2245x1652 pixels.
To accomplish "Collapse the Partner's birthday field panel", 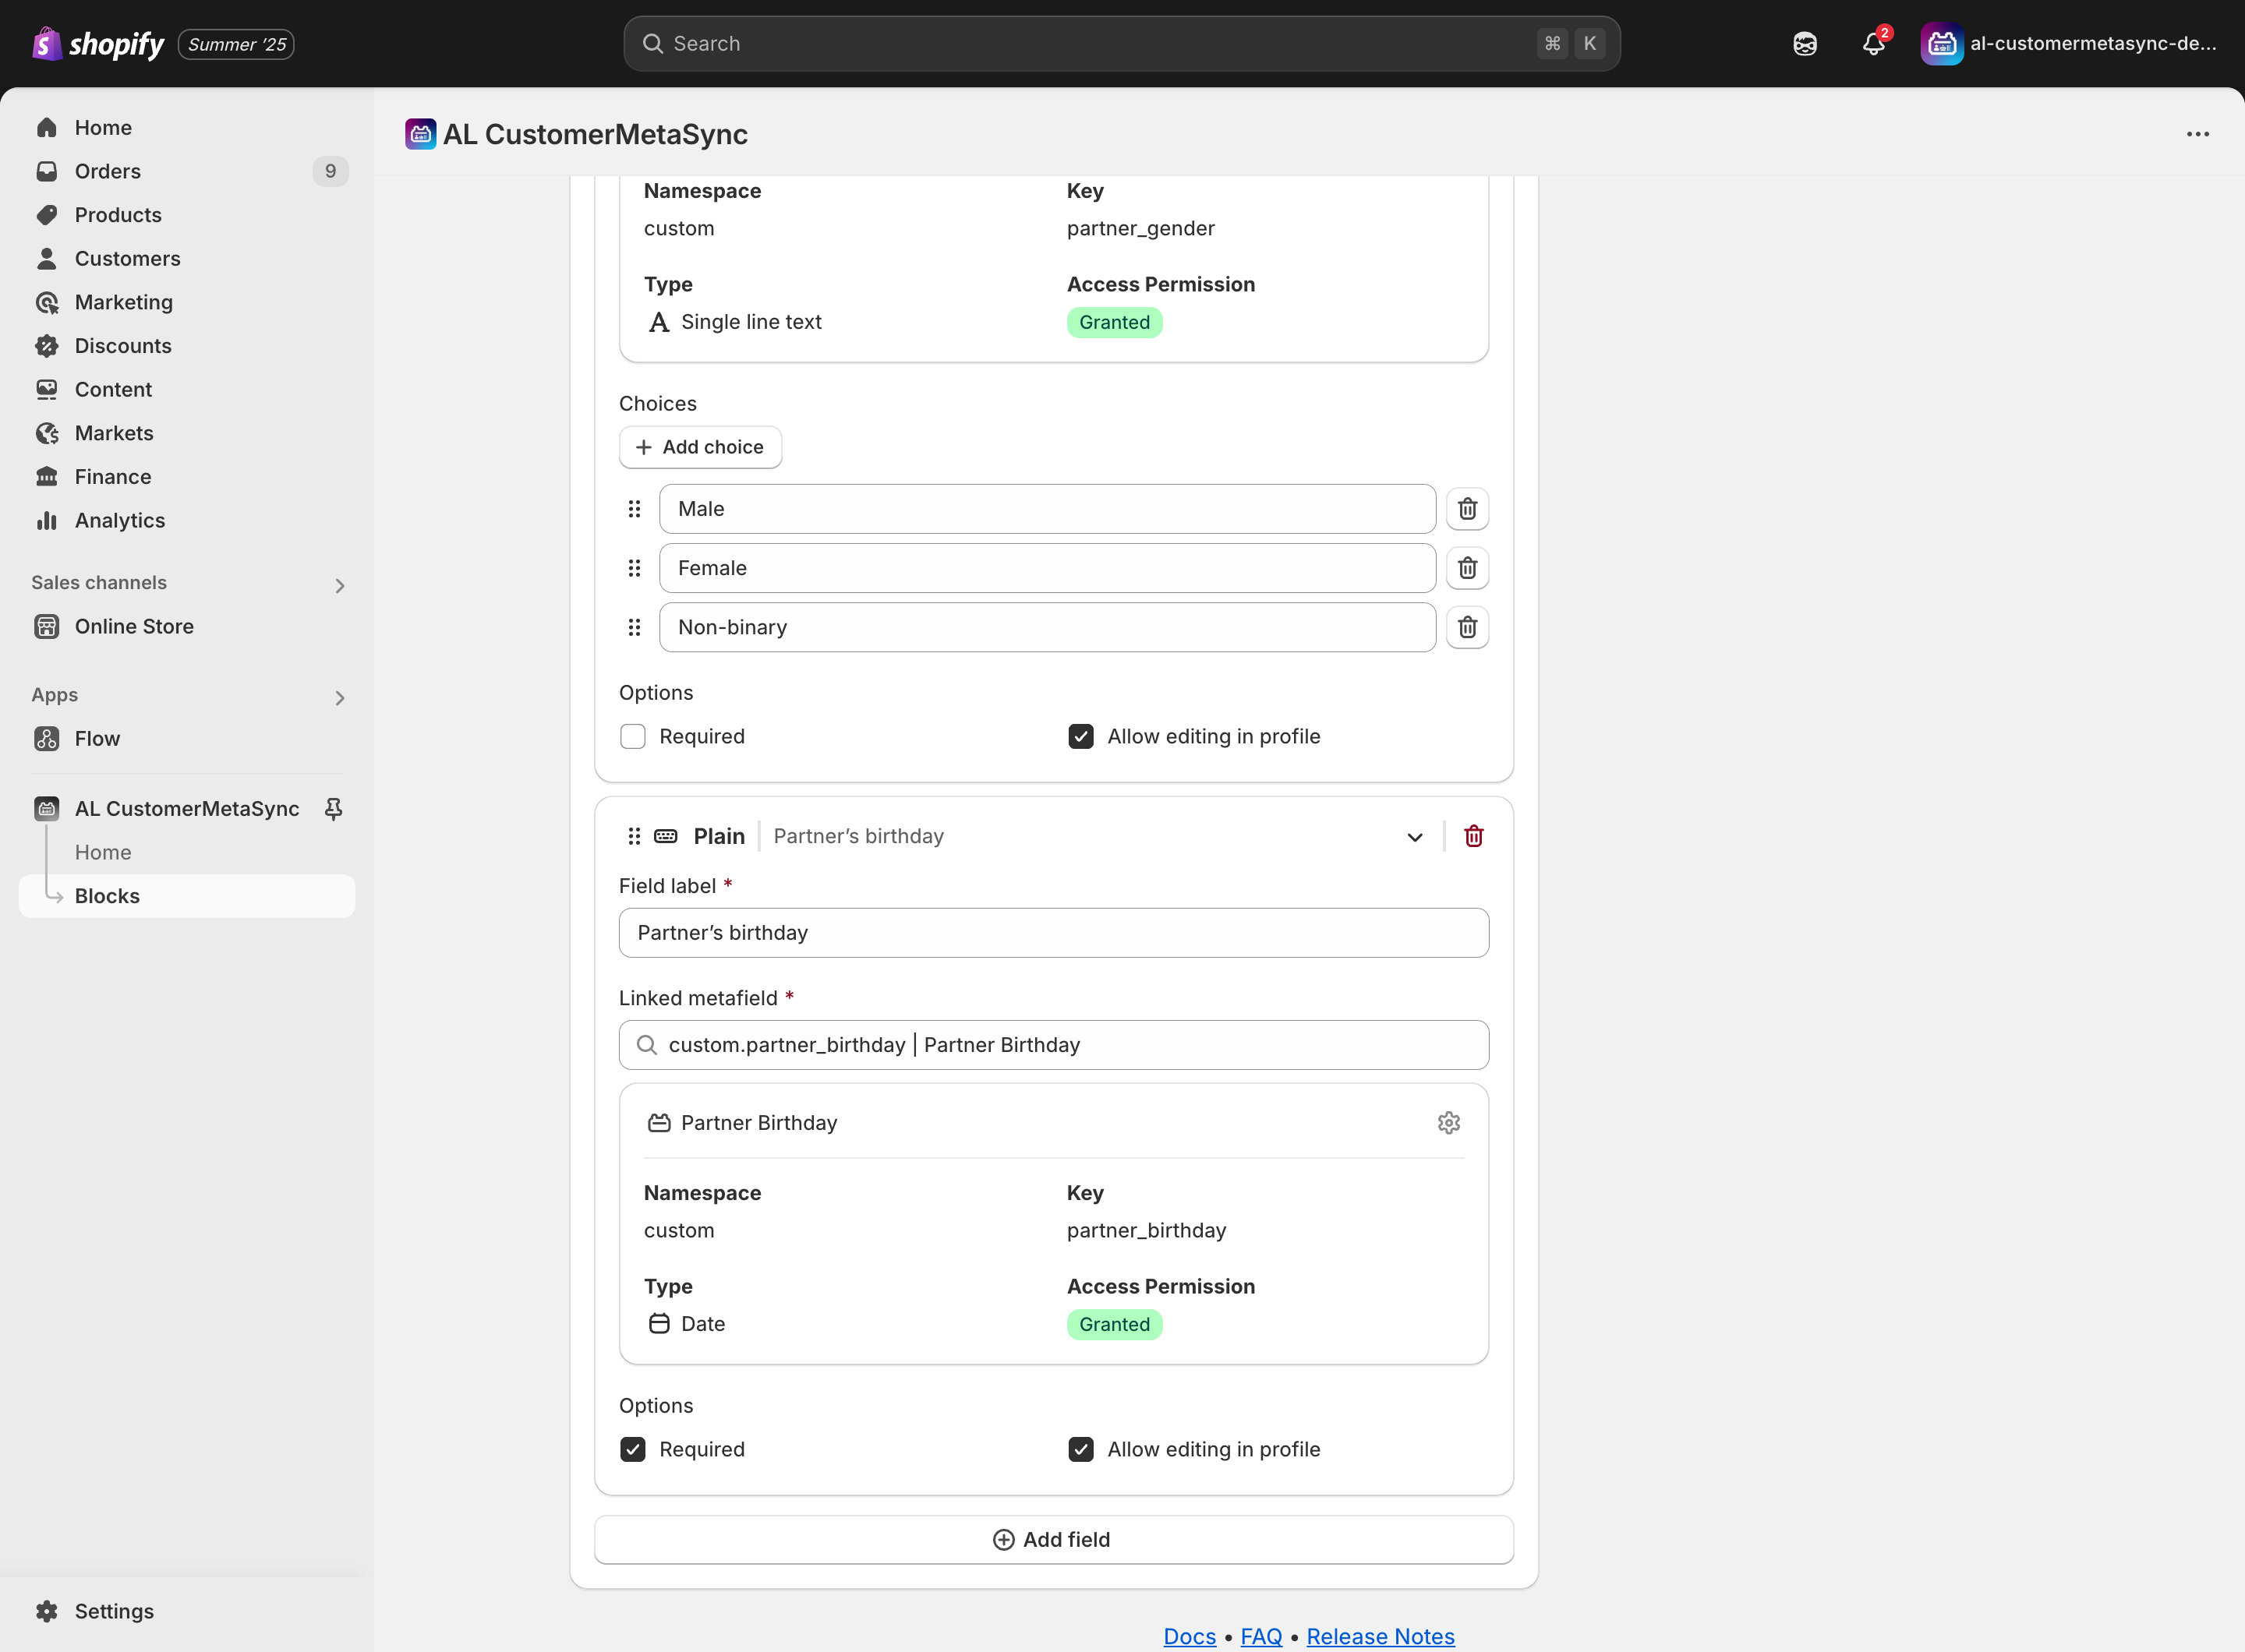I will tap(1413, 837).
